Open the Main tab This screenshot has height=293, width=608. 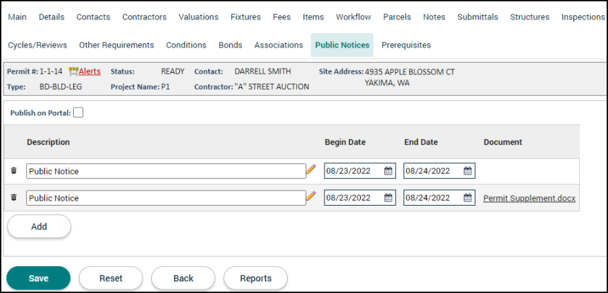[17, 17]
